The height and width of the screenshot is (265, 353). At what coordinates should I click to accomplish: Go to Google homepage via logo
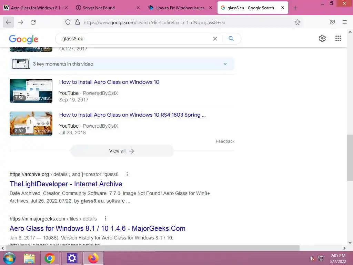coord(24,39)
